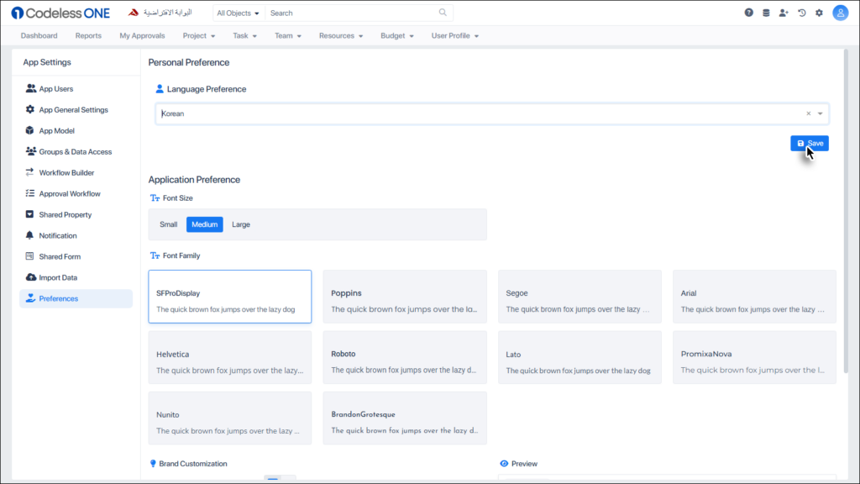This screenshot has width=860, height=484.
Task: Click the Codeless ONE logo
Action: [60, 13]
